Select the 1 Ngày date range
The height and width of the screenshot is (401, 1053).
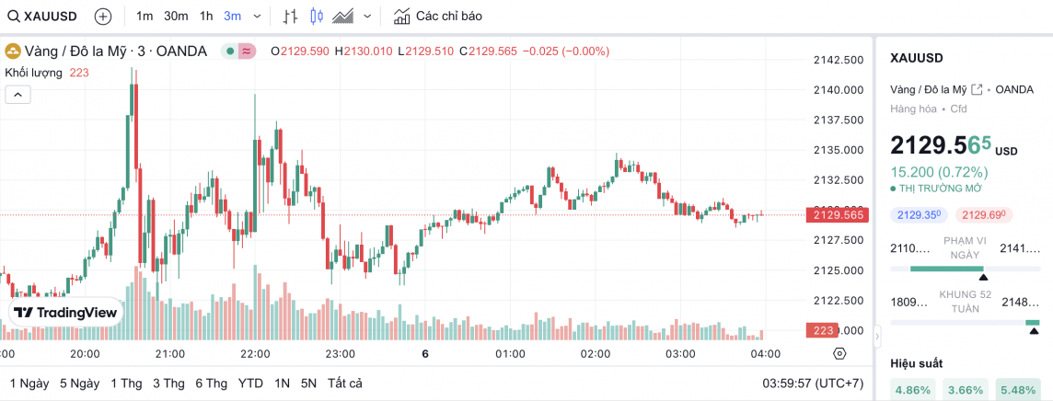[29, 383]
